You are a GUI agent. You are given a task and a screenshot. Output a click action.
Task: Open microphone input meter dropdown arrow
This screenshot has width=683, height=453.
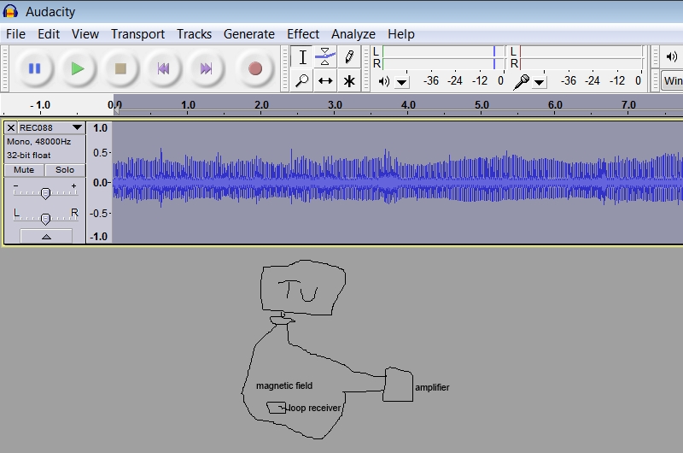pyautogui.click(x=540, y=82)
